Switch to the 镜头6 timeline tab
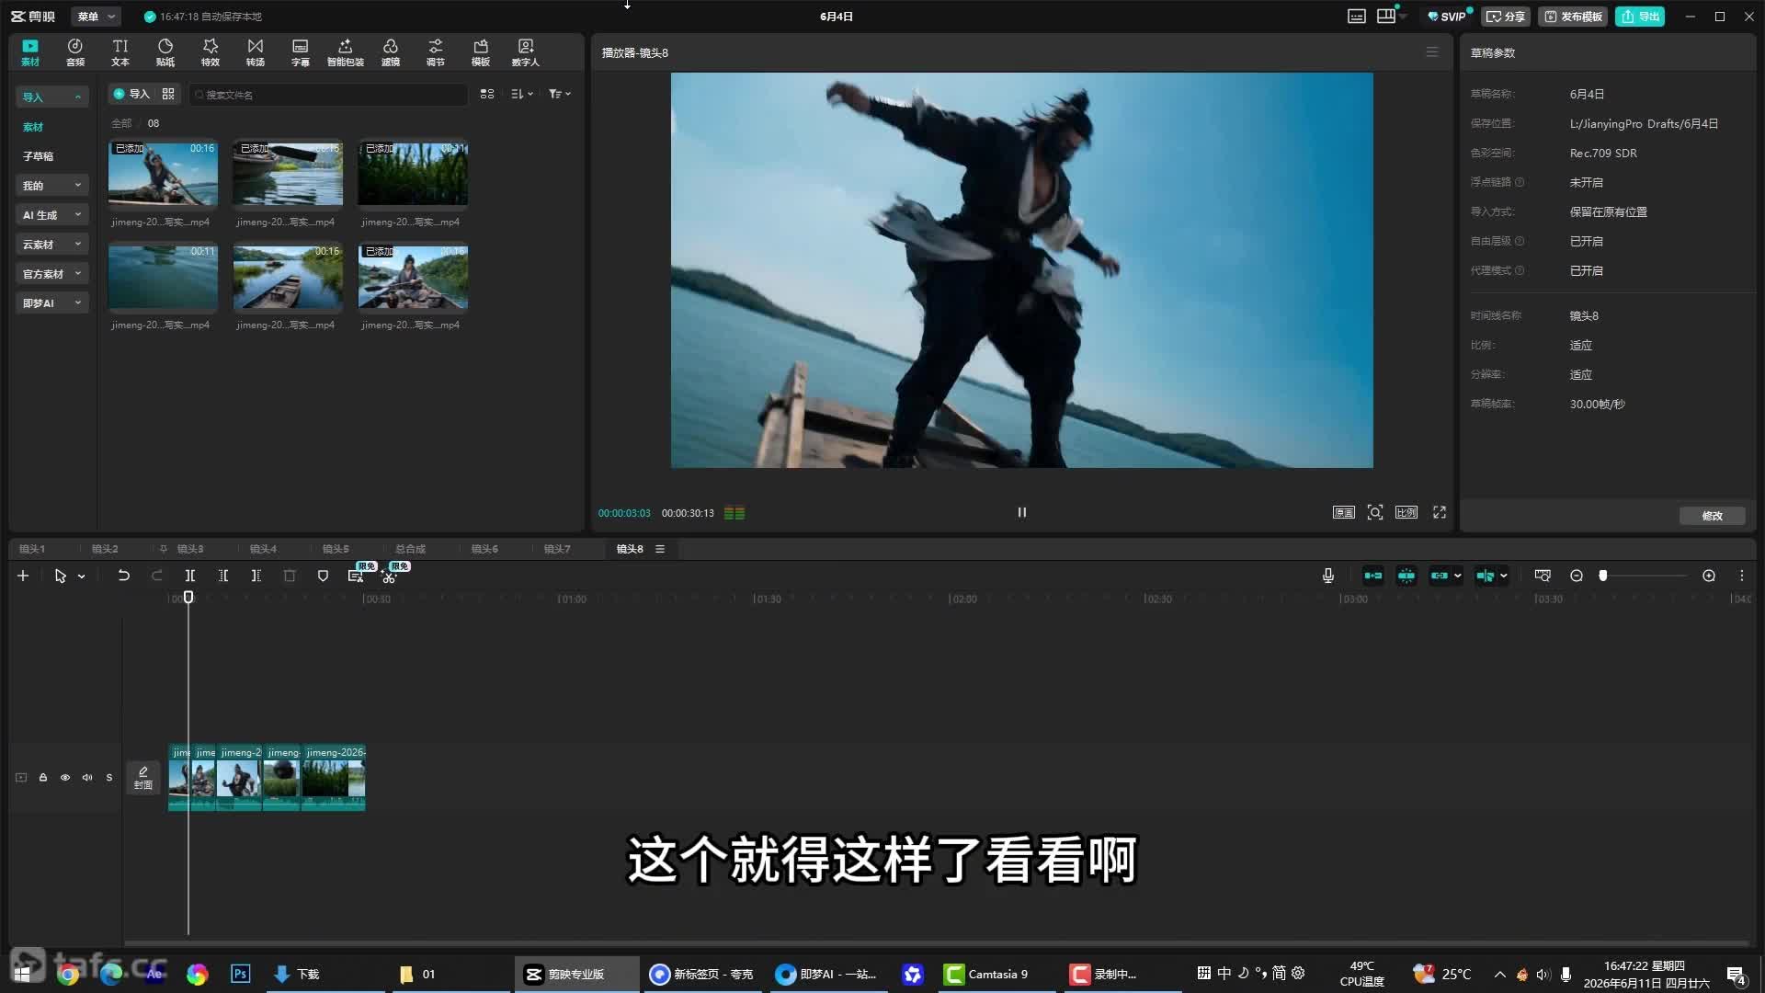Image resolution: width=1765 pixels, height=993 pixels. [x=484, y=549]
